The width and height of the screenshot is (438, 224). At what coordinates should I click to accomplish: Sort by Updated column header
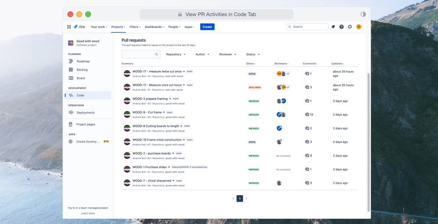pyautogui.click(x=337, y=64)
